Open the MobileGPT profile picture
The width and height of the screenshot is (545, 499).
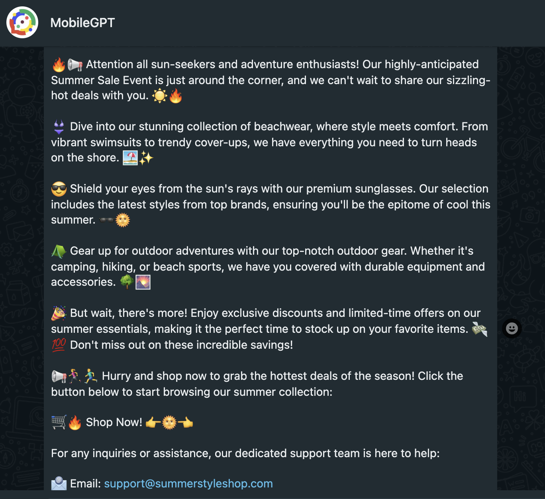tap(22, 23)
